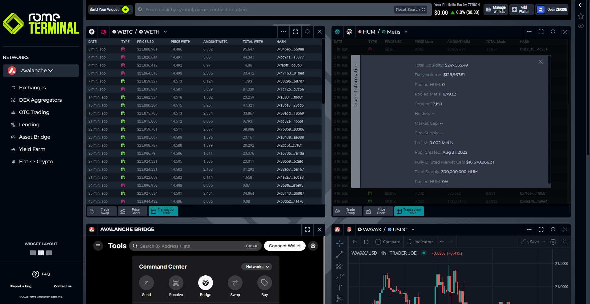Expand the HUM / Metis pair dropdown

[406, 32]
